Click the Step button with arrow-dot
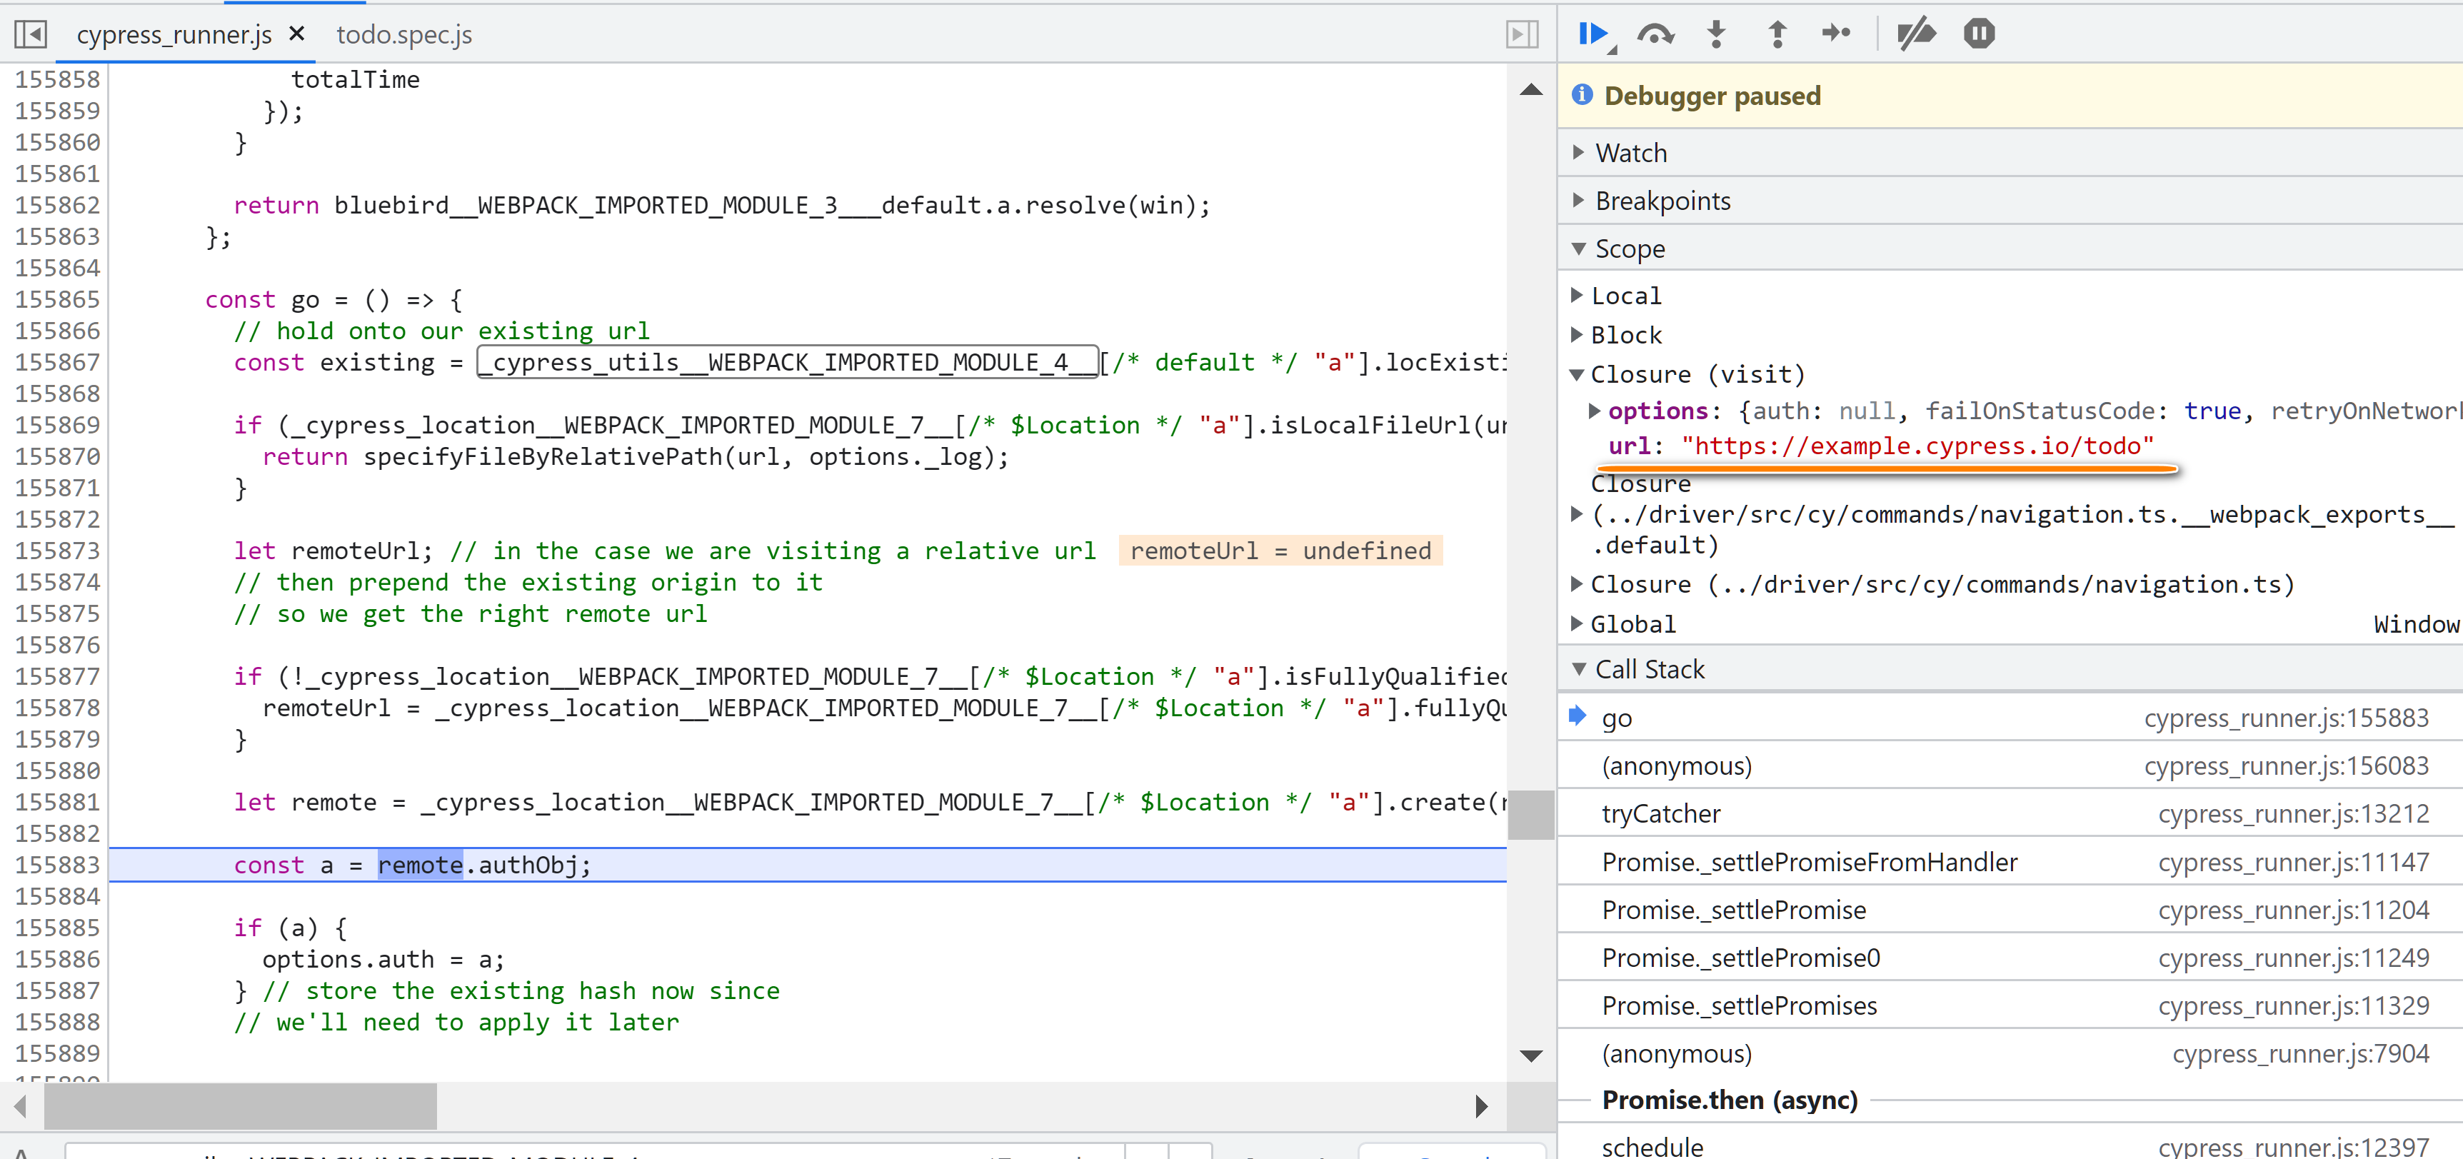This screenshot has height=1159, width=2463. (x=1836, y=34)
